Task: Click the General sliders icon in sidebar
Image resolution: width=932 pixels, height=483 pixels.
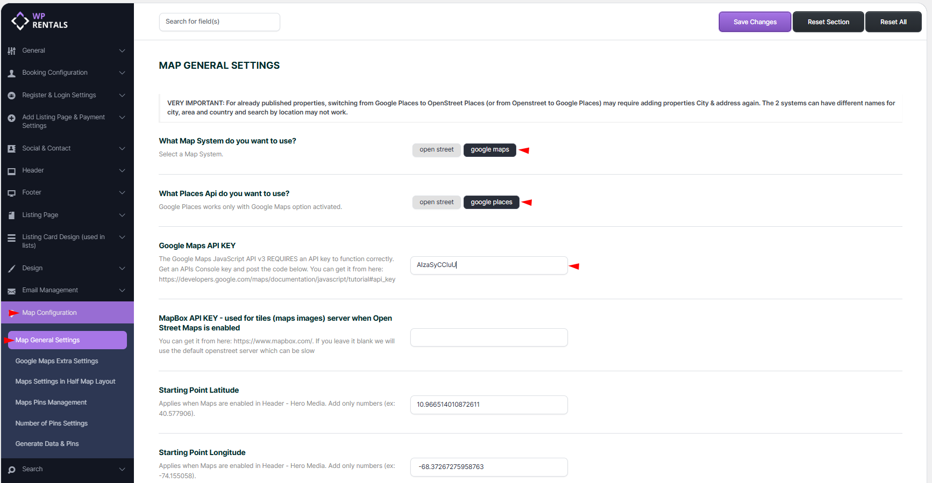Action: 11,51
